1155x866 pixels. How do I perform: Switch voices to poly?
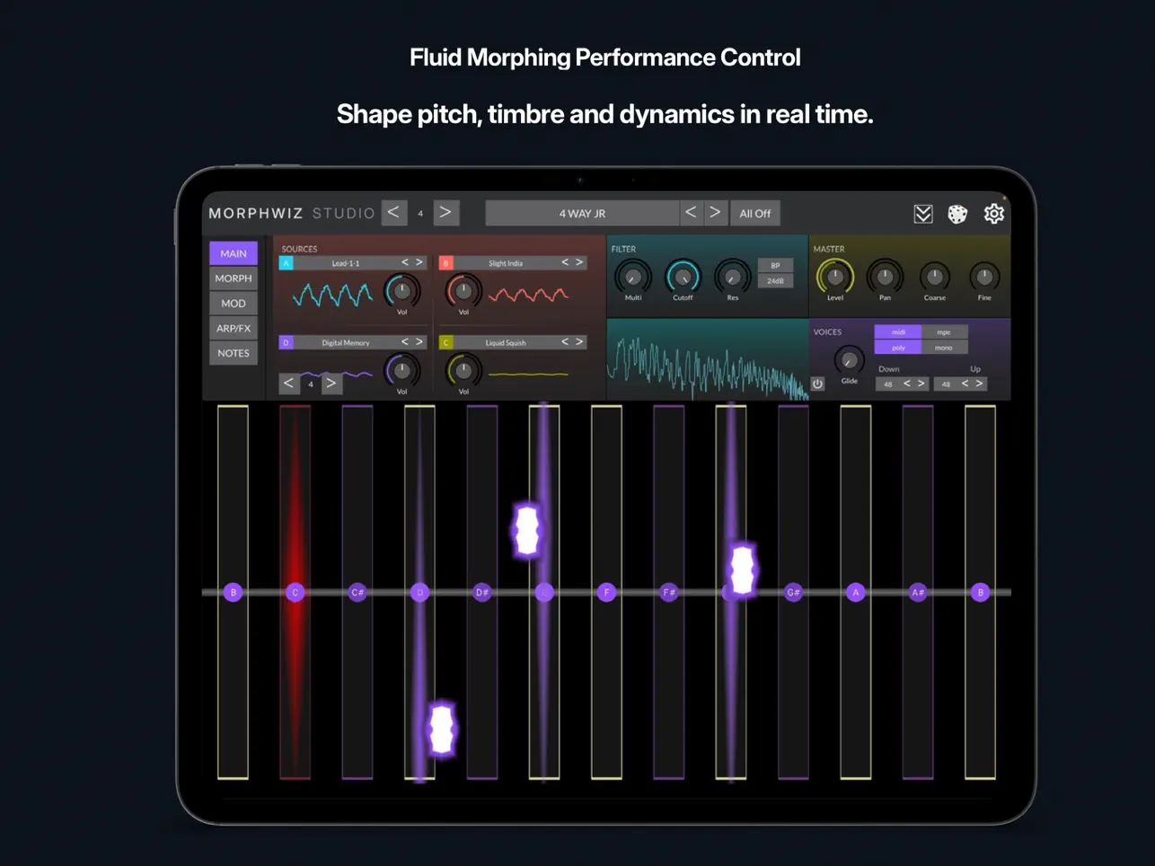[x=898, y=348]
